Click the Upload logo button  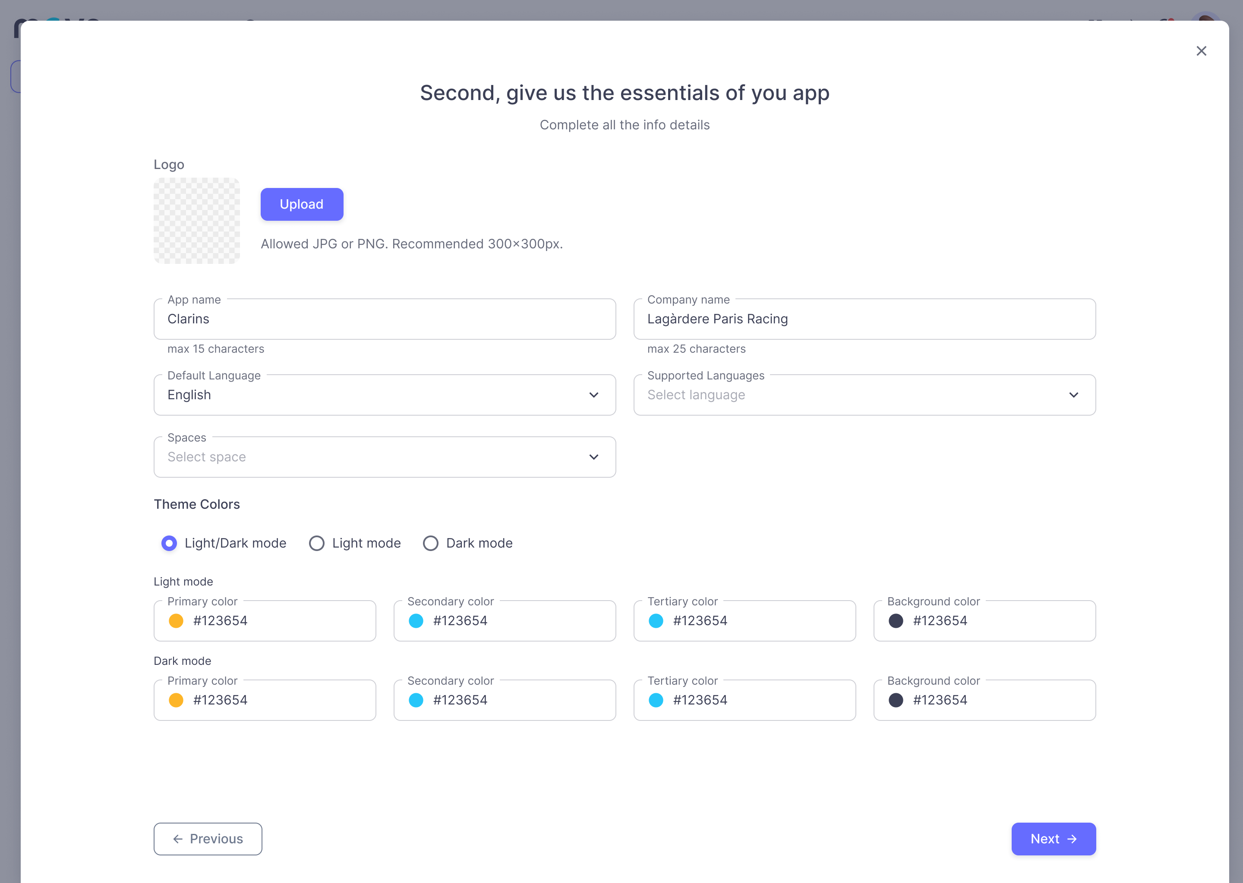(302, 204)
